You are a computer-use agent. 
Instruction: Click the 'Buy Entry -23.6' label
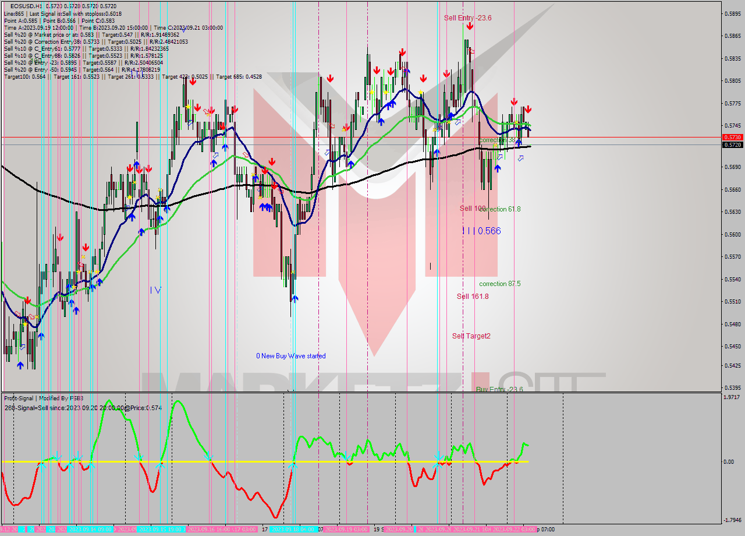(499, 389)
